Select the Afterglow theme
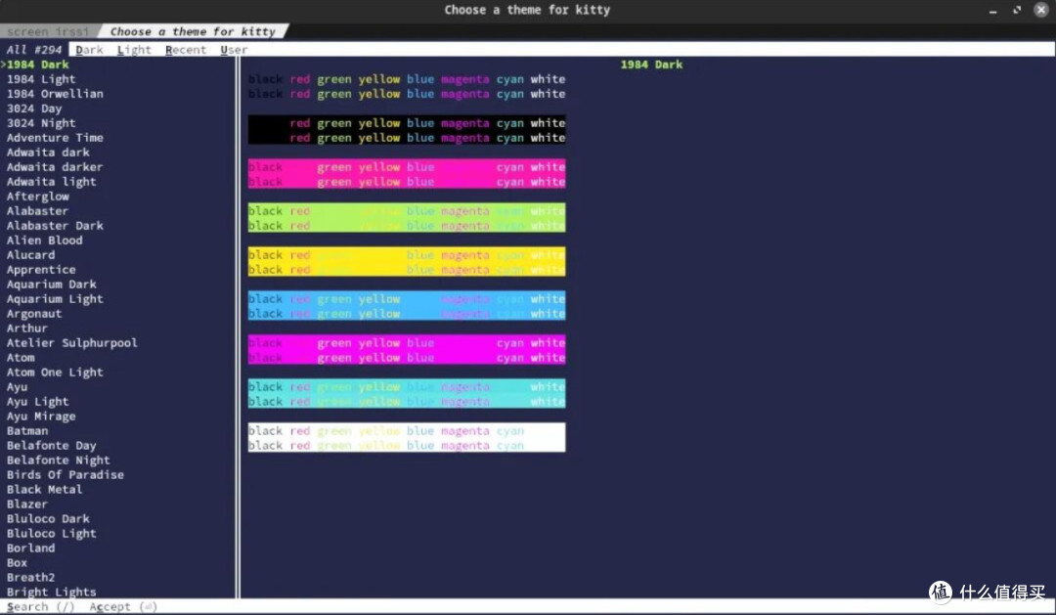Screen dimensions: 1056x615 [38, 196]
